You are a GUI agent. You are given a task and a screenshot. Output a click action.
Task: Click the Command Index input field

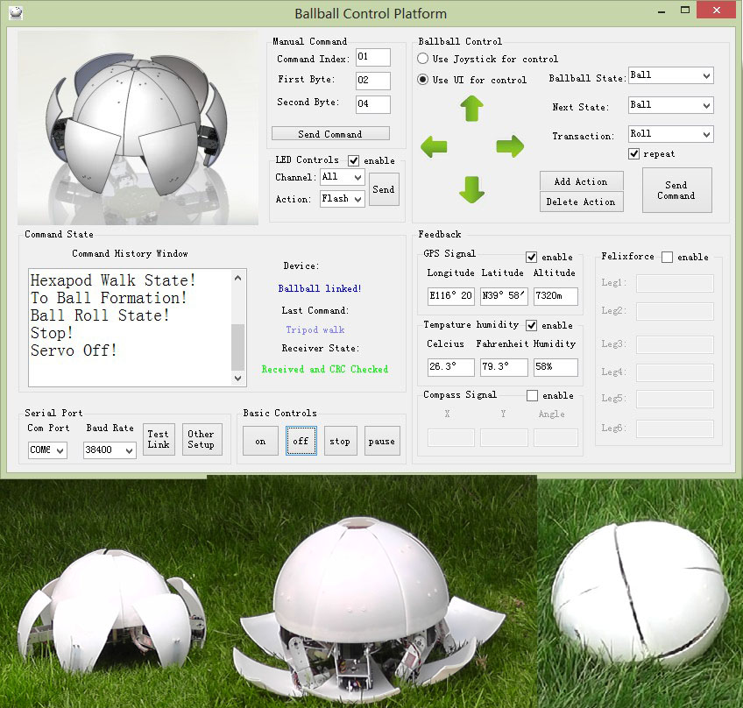click(372, 59)
